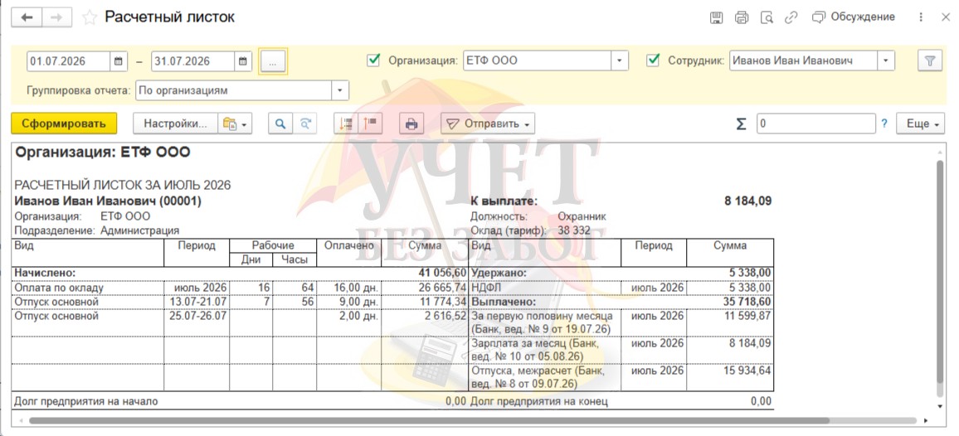This screenshot has width=959, height=436.
Task: Open the filter funnel settings button
Action: pyautogui.click(x=930, y=61)
